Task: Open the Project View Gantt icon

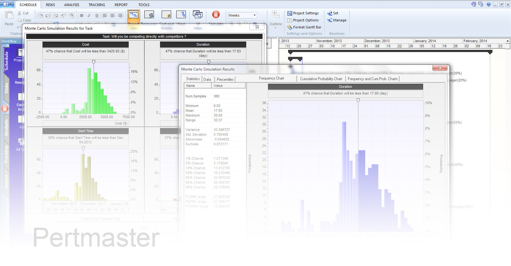Action: click(133, 15)
